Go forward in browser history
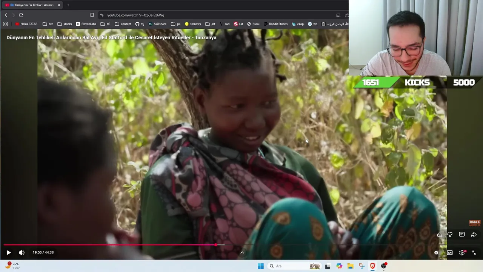Viewport: 483px width, 272px height. [x=13, y=15]
